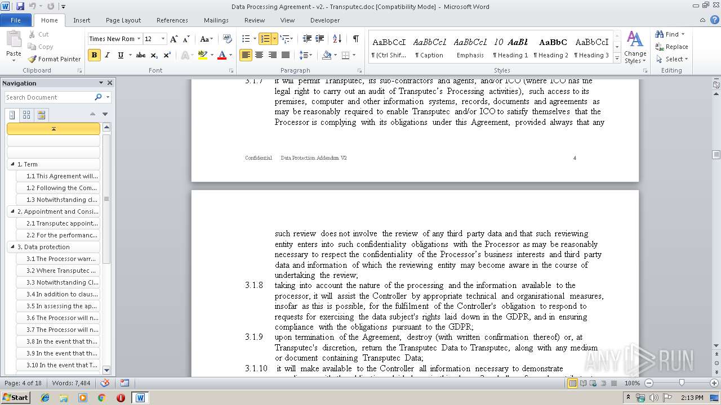Click Clear Formatting icon
The width and height of the screenshot is (721, 405).
tap(228, 39)
